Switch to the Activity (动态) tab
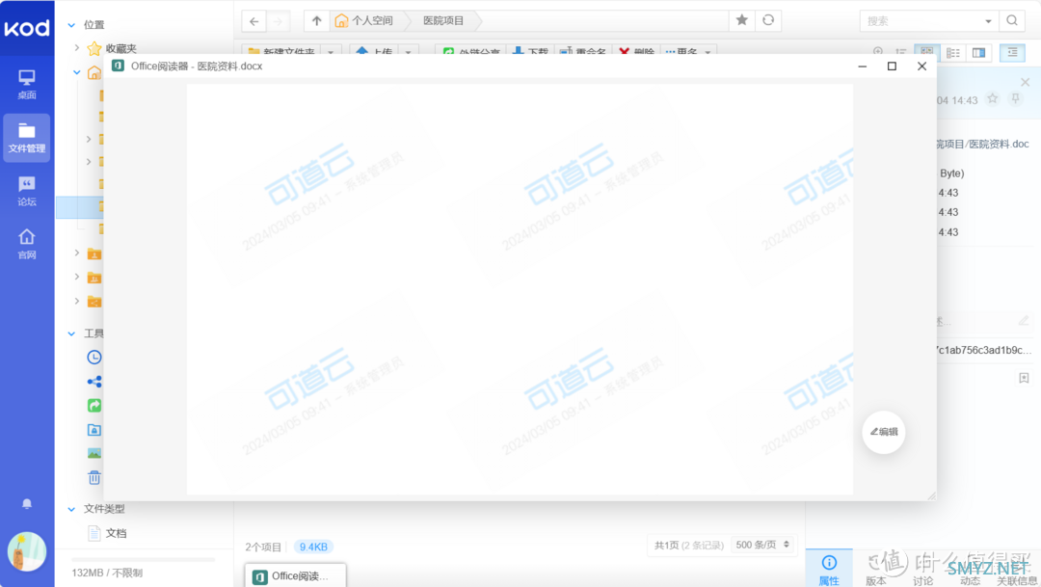The width and height of the screenshot is (1041, 587). tap(970, 569)
